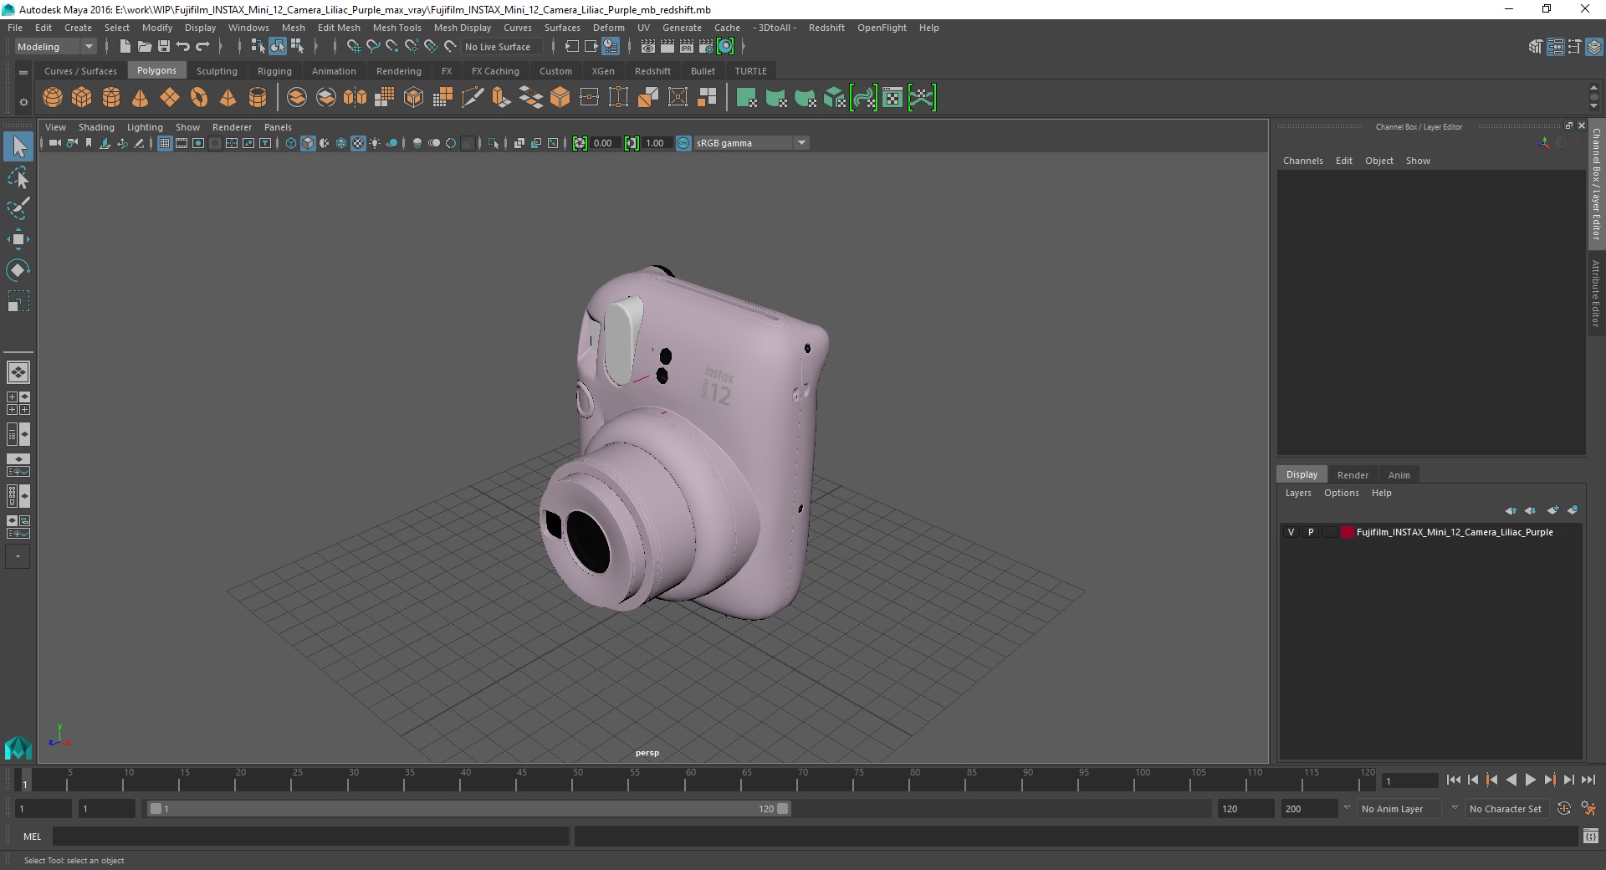Viewport: 1606px width, 870px height.
Task: Click the Mirror geometry shelf icon
Action: coord(355,98)
